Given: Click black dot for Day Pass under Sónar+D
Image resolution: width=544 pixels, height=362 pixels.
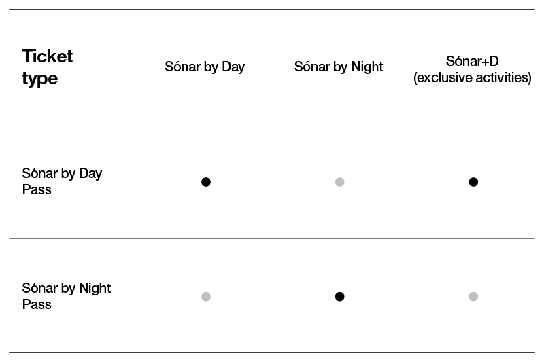Looking at the screenshot, I should pos(473,182).
